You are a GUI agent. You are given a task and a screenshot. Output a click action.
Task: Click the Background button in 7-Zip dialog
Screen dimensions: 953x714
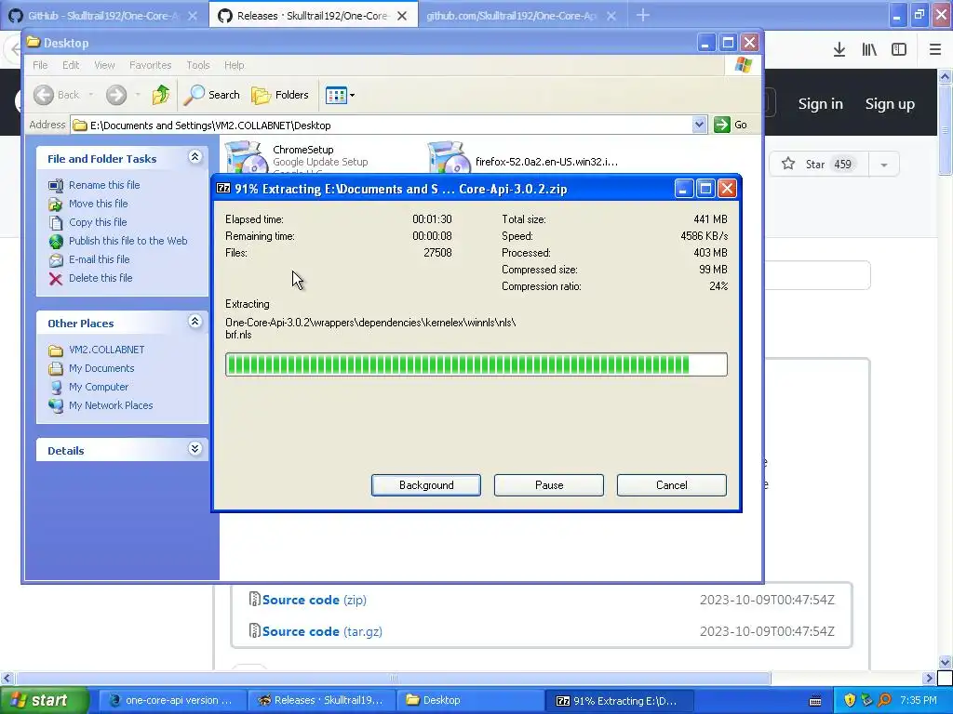(426, 485)
